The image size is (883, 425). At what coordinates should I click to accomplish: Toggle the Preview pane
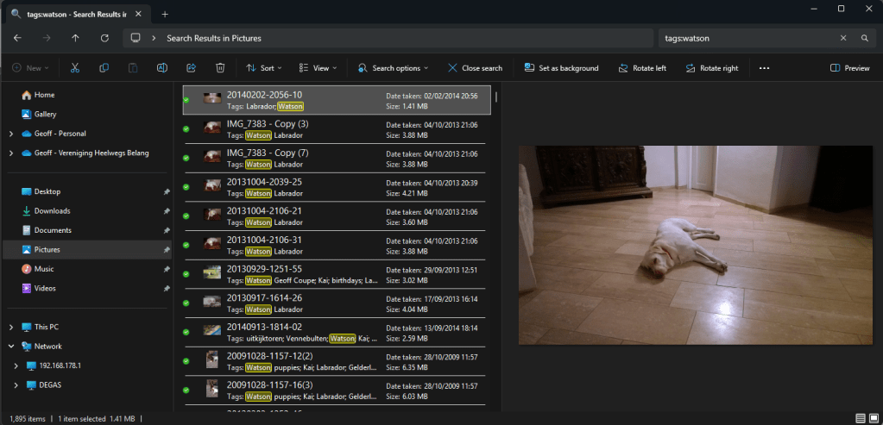pos(849,68)
